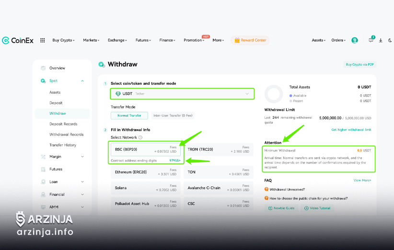Open the Newbie Guide button

coord(281,208)
